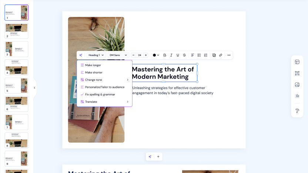Open the Heading 1 style dropdown
The image size is (308, 173).
96,55
